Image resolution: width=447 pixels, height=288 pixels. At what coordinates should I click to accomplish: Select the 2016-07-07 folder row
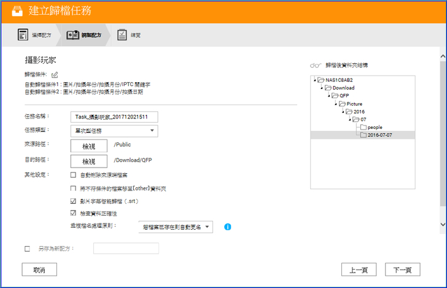click(363, 135)
